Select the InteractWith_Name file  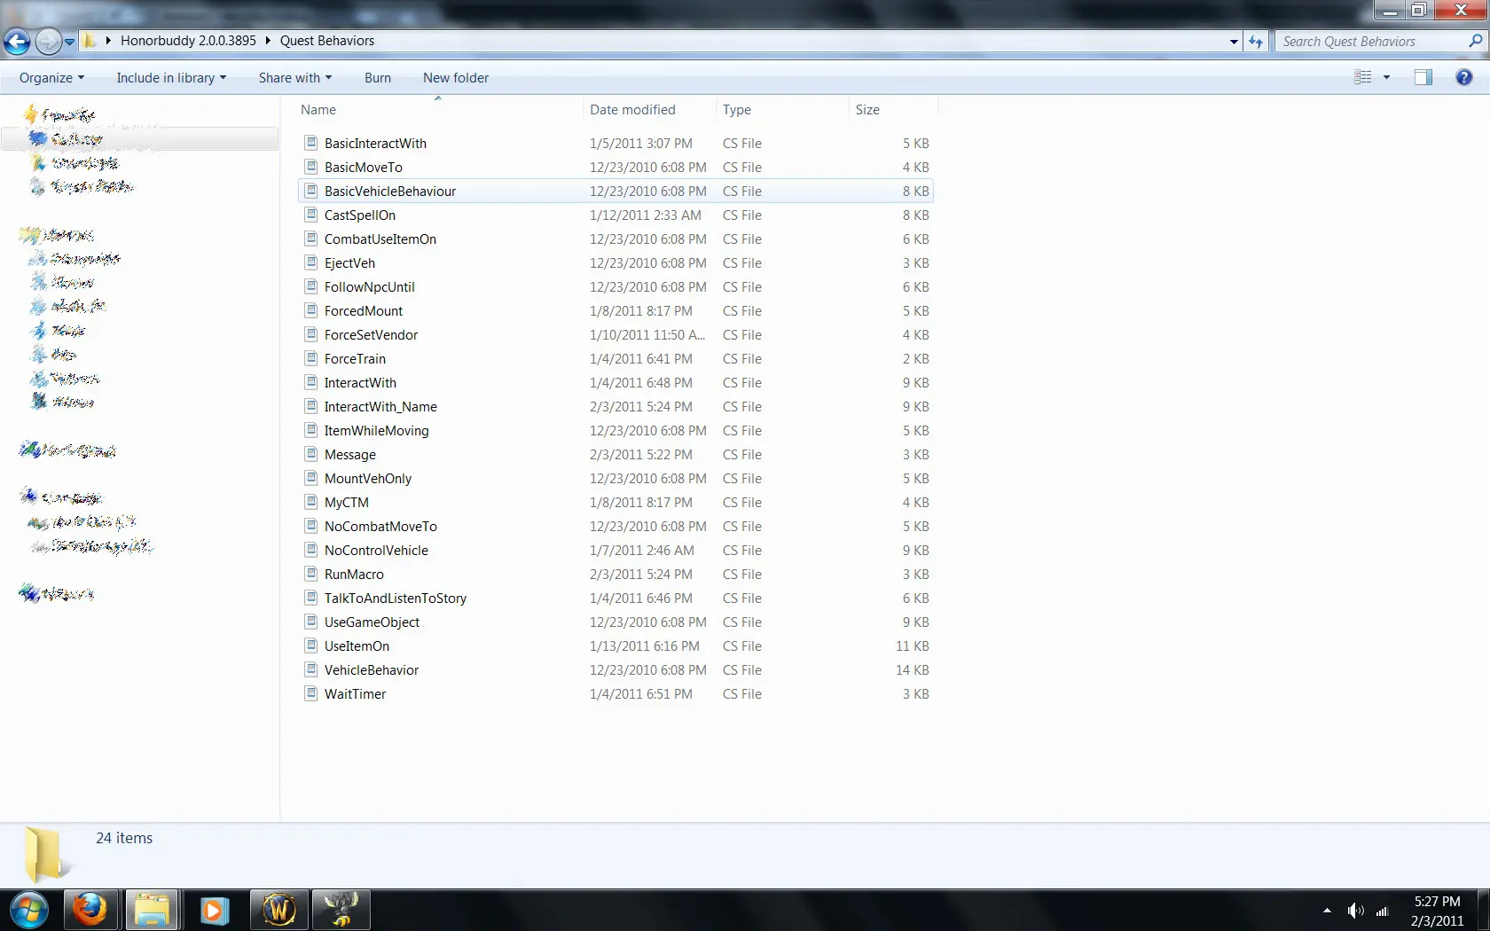pyautogui.click(x=380, y=407)
